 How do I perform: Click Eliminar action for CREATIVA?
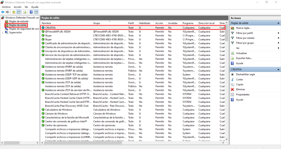click(x=240, y=90)
